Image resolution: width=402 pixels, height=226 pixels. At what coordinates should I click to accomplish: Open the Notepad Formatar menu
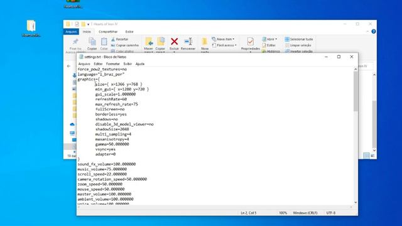coord(113,64)
